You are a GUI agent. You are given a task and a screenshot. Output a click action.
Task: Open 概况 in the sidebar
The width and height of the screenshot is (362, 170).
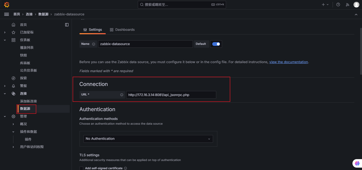click(x=23, y=124)
